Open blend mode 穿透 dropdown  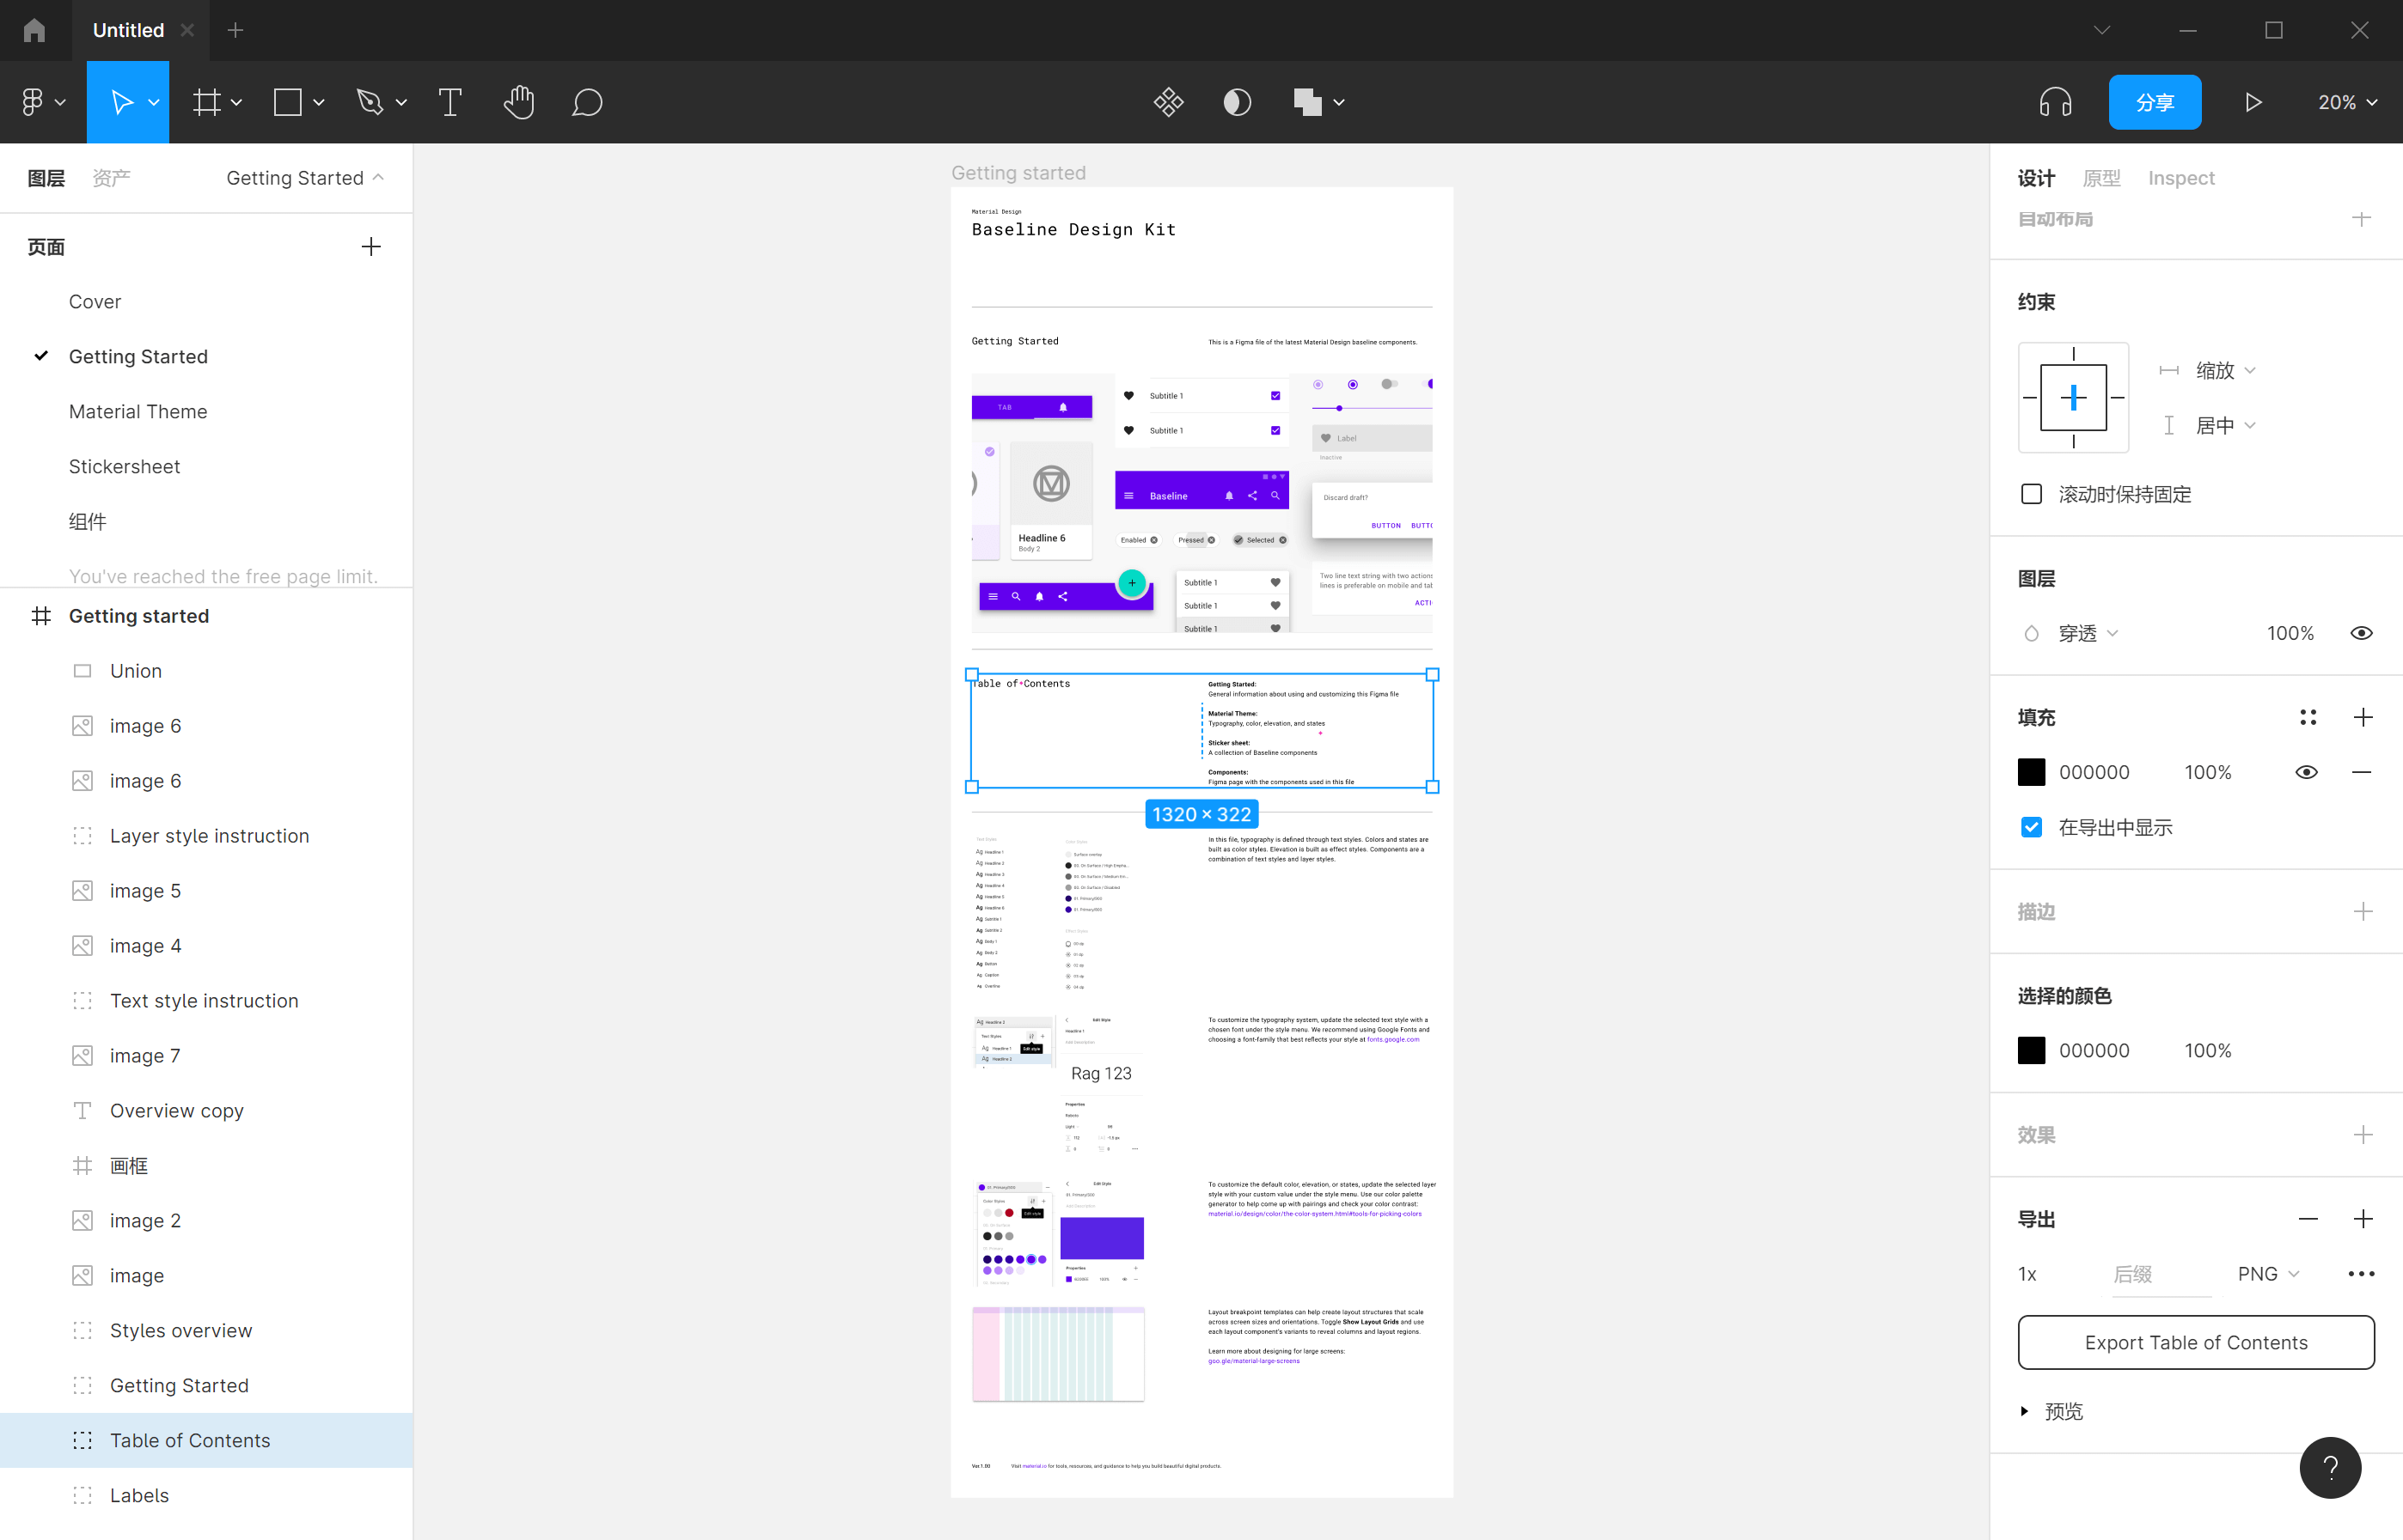(x=2088, y=633)
